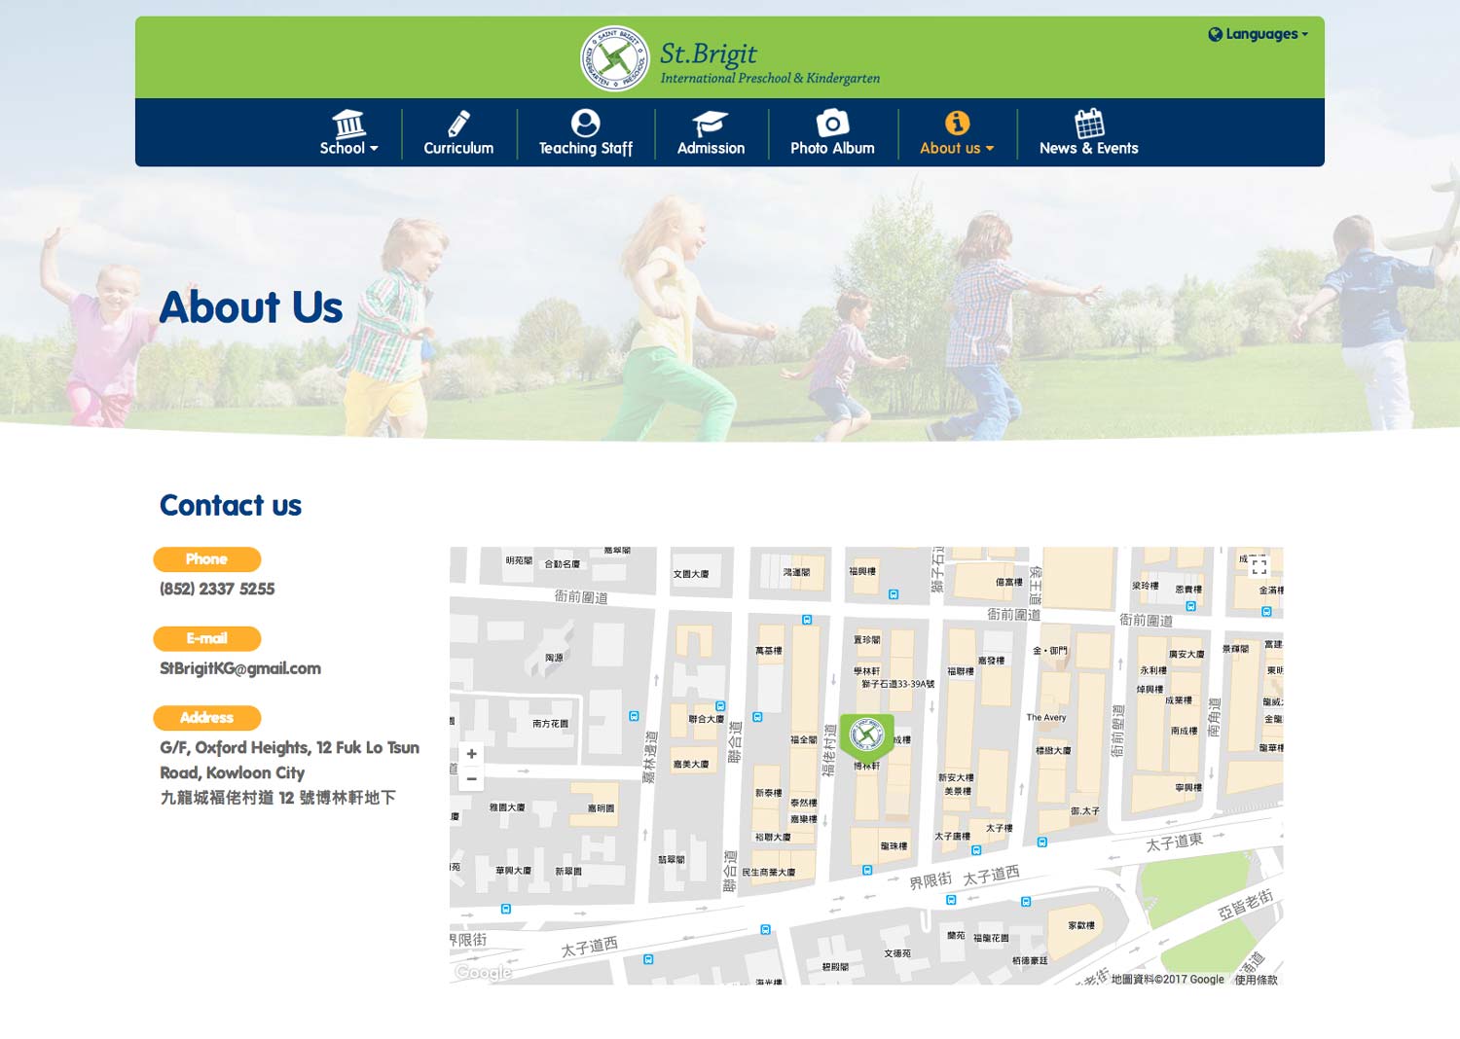Click the Oxford Heights address text
This screenshot has width=1460, height=1039.
(290, 760)
